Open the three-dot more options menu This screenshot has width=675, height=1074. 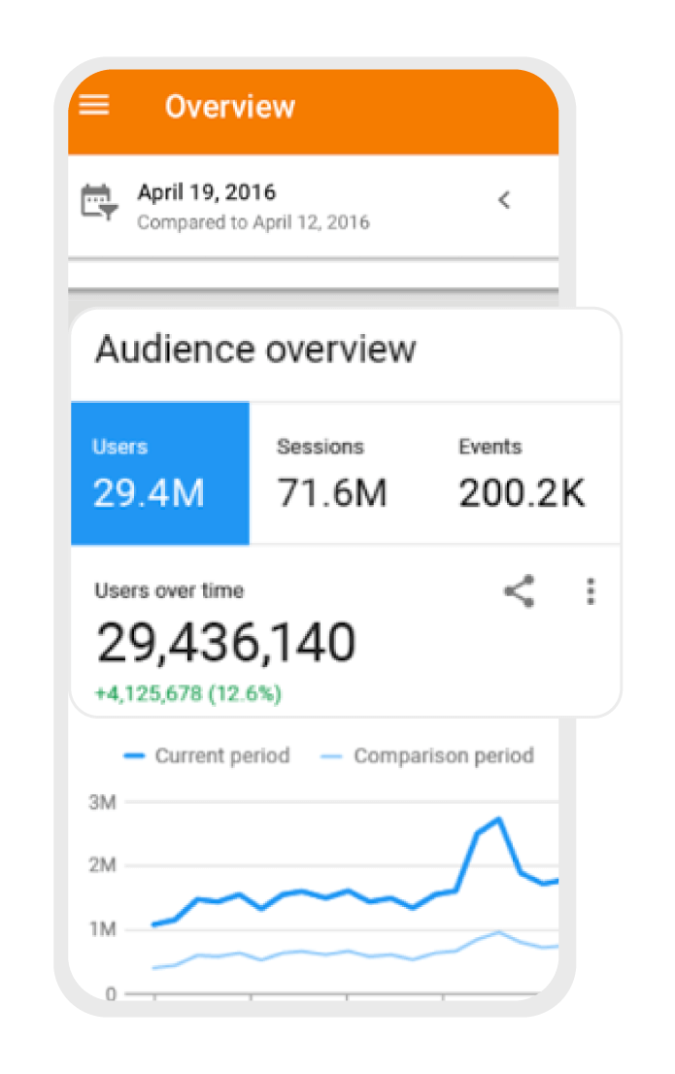tap(591, 591)
